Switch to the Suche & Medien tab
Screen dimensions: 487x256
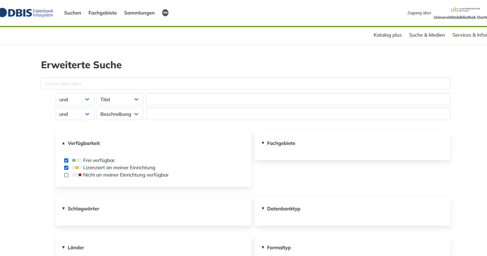pyautogui.click(x=427, y=35)
